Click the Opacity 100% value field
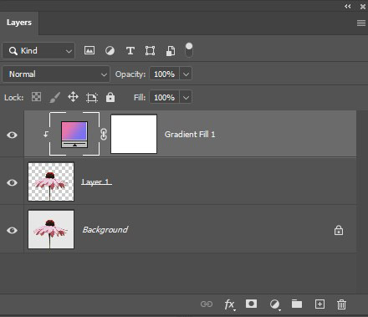 (164, 74)
